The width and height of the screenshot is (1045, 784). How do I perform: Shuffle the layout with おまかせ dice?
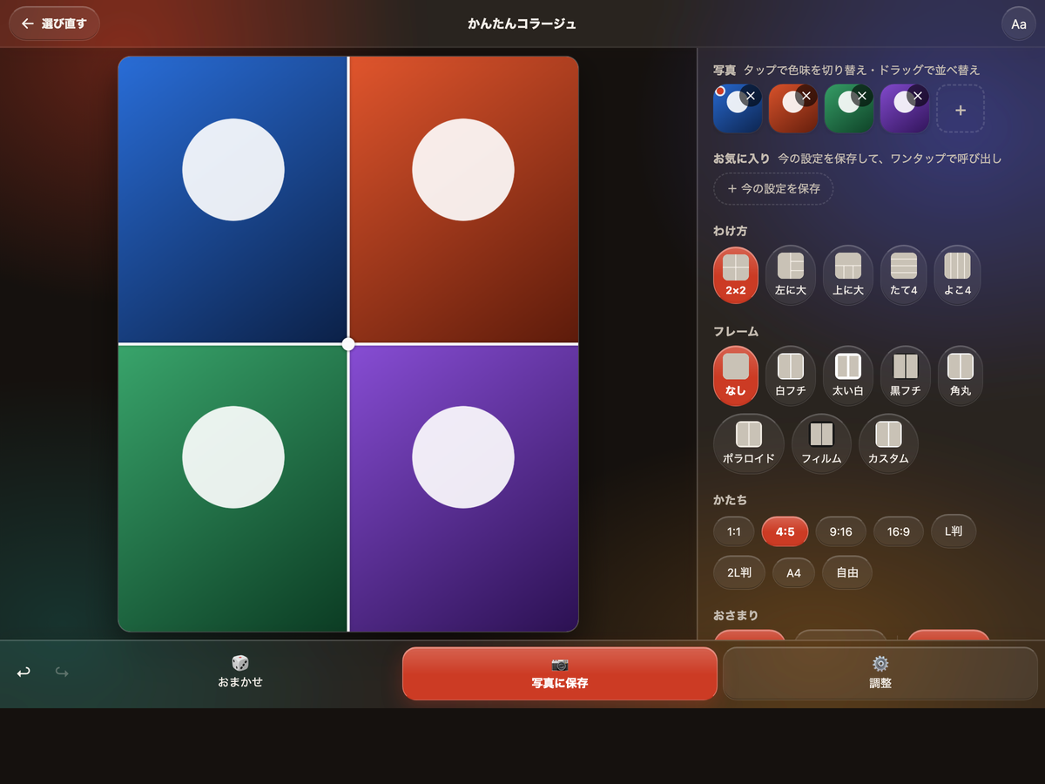pyautogui.click(x=240, y=672)
